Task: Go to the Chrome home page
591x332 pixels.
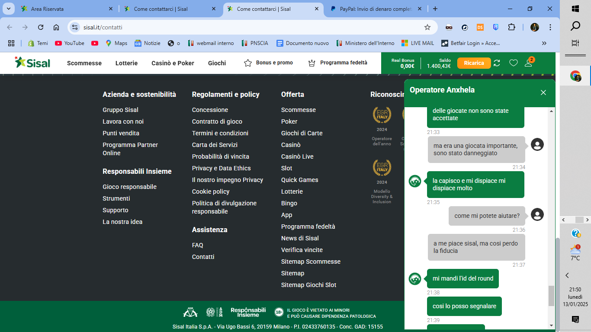Action: (56, 27)
